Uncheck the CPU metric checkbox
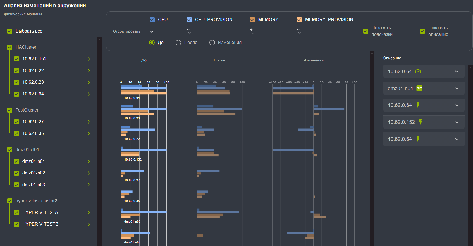This screenshot has width=473, height=246. (152, 20)
